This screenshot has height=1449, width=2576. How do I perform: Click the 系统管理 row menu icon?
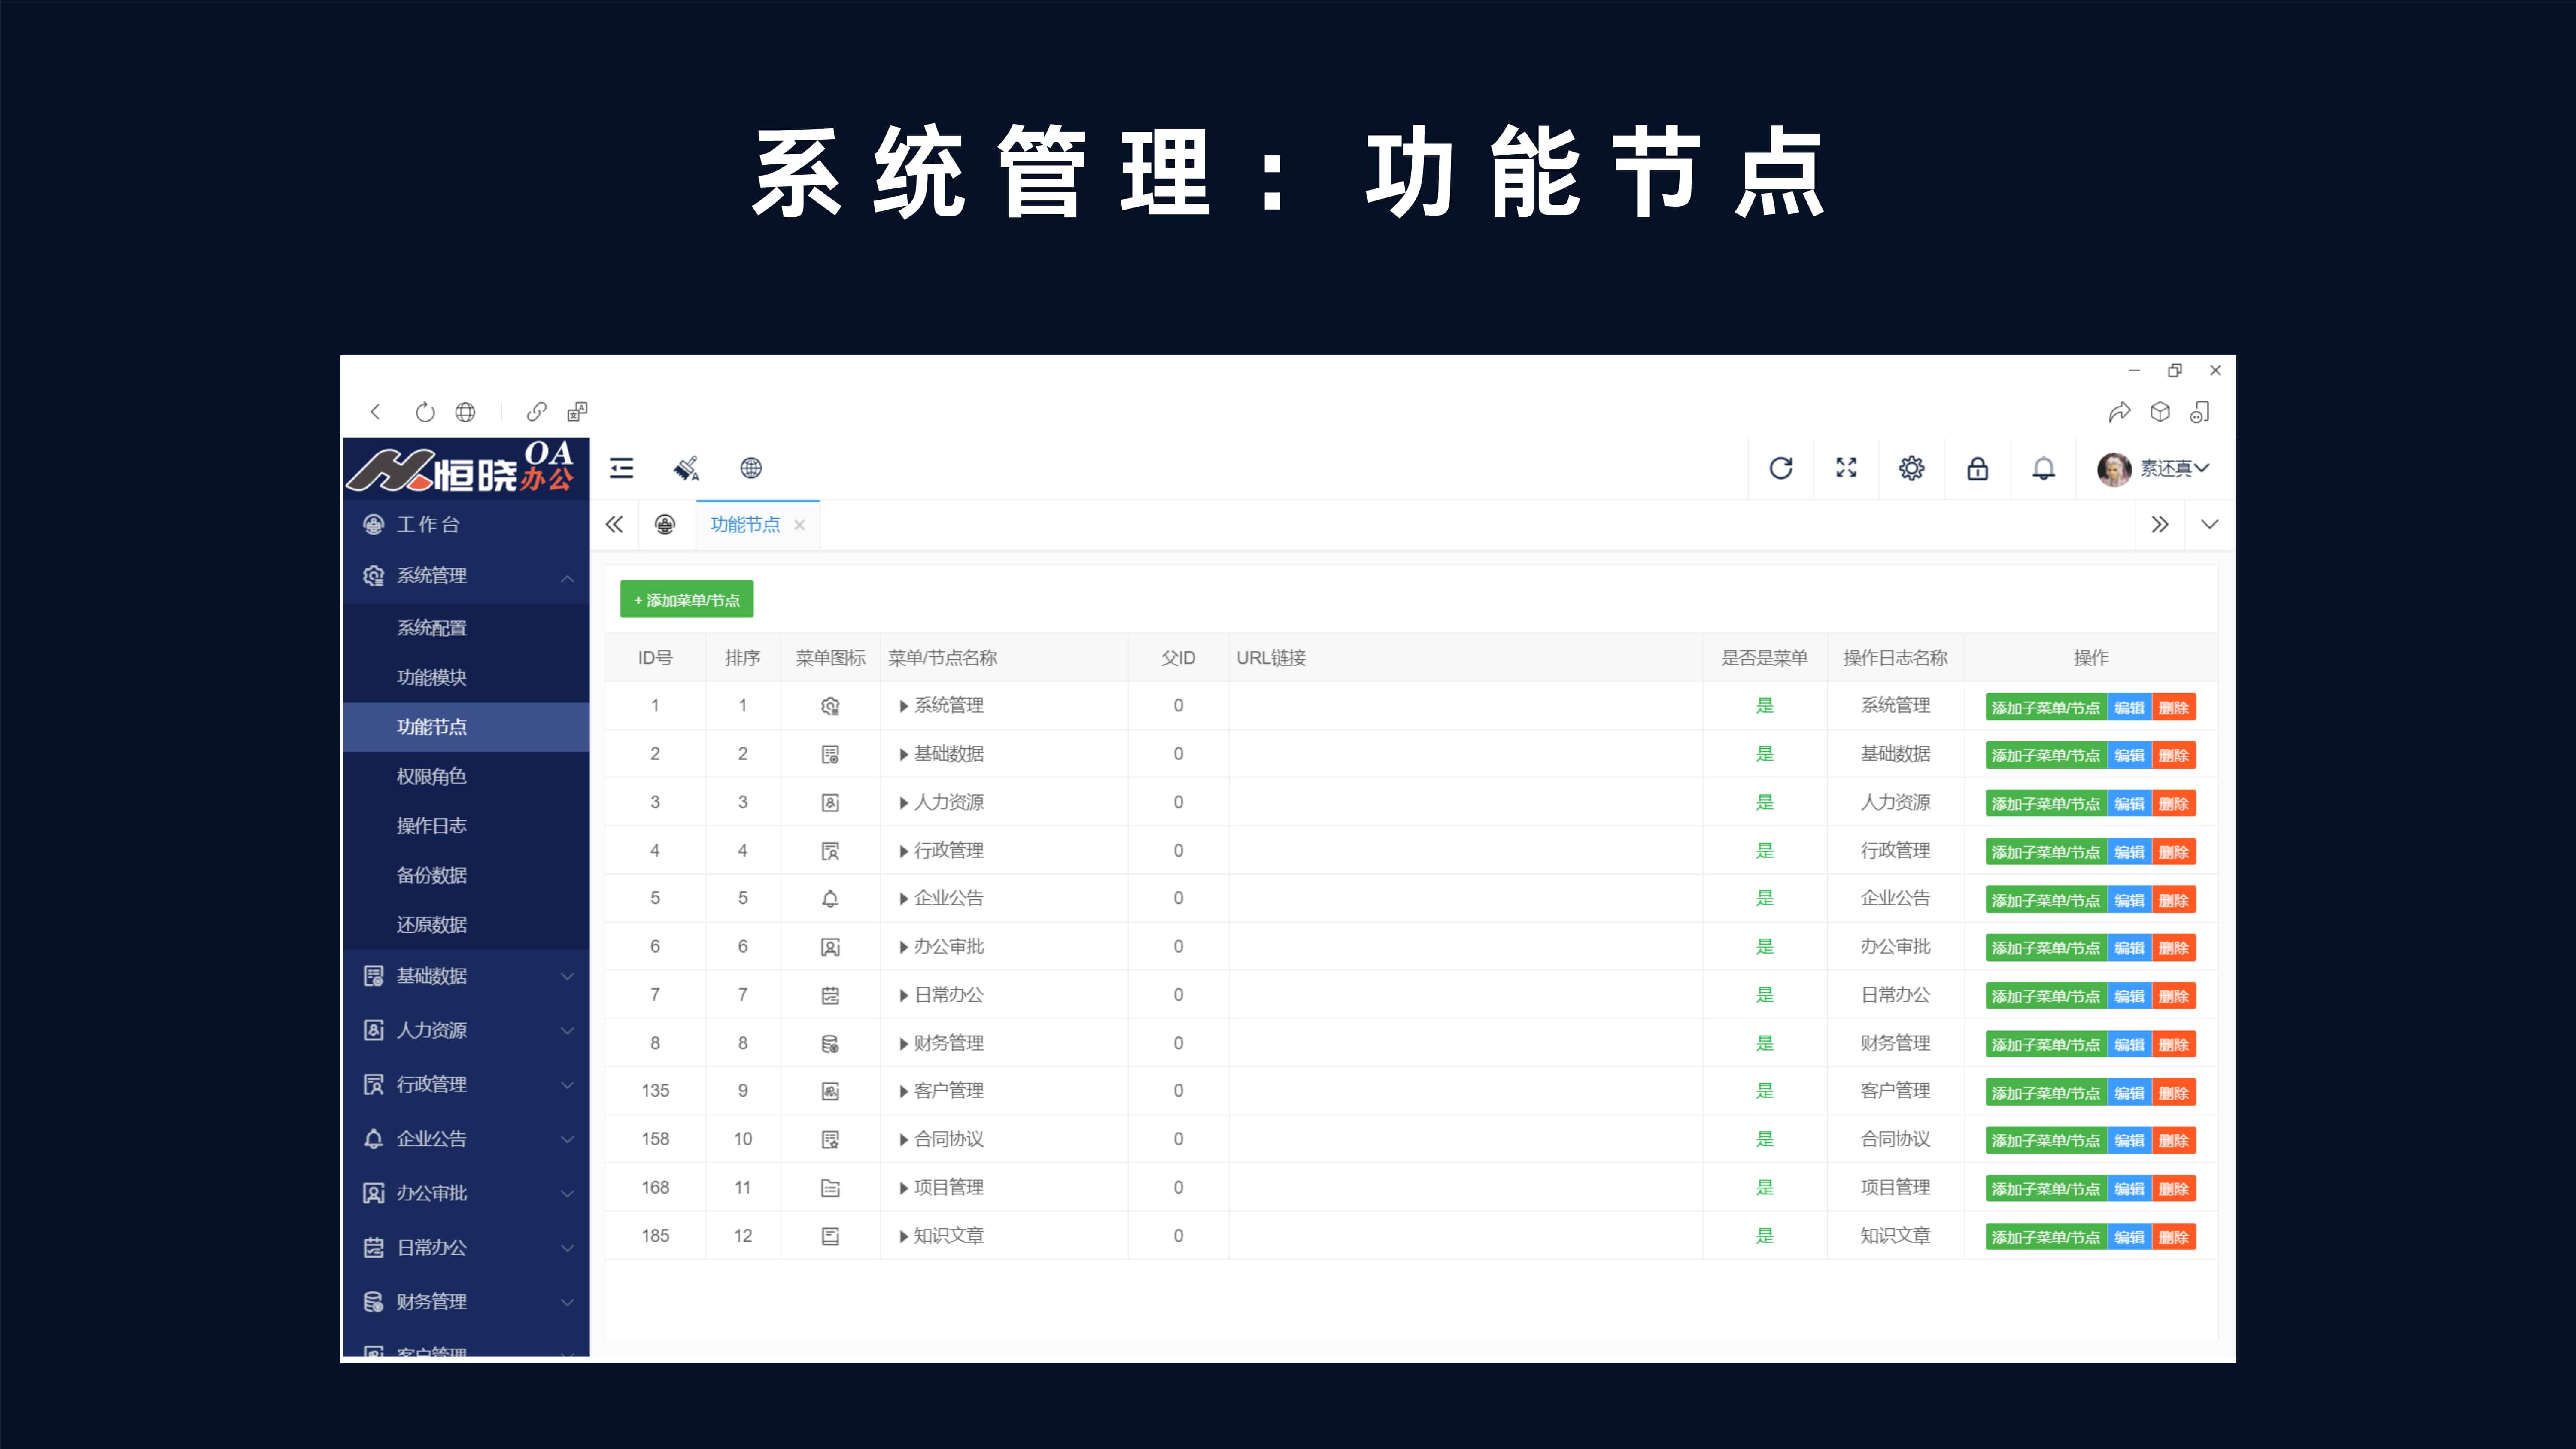point(830,706)
